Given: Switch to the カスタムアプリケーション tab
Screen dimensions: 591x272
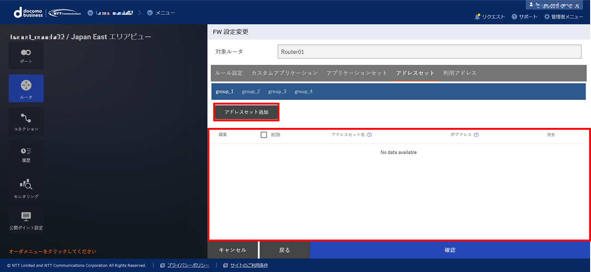Looking at the screenshot, I should point(284,73).
